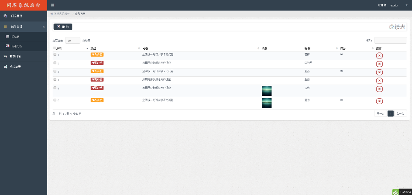The image size is (412, 195).
Task: Sort by 序号 column arrow
Action: pos(87,48)
